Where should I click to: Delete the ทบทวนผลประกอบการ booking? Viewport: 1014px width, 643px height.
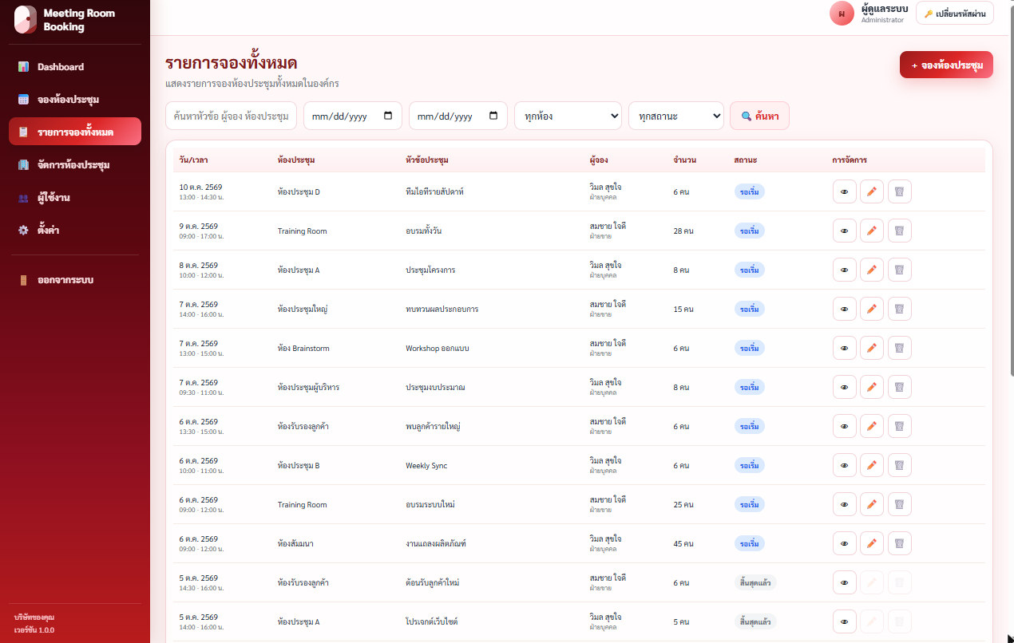pos(900,309)
